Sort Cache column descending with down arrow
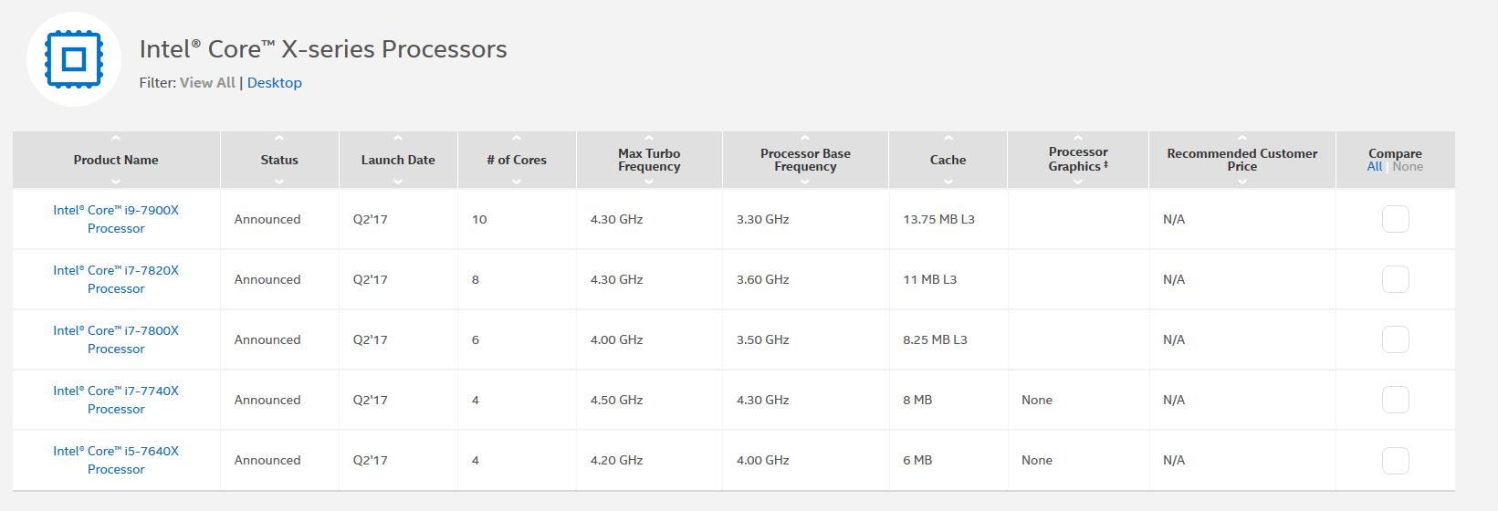This screenshot has height=511, width=1498. tap(948, 181)
